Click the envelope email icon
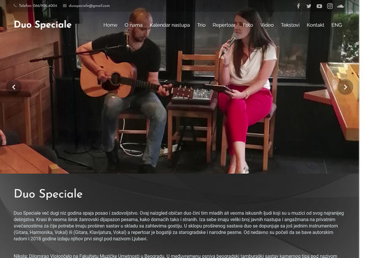The image size is (368, 258). [x=65, y=6]
